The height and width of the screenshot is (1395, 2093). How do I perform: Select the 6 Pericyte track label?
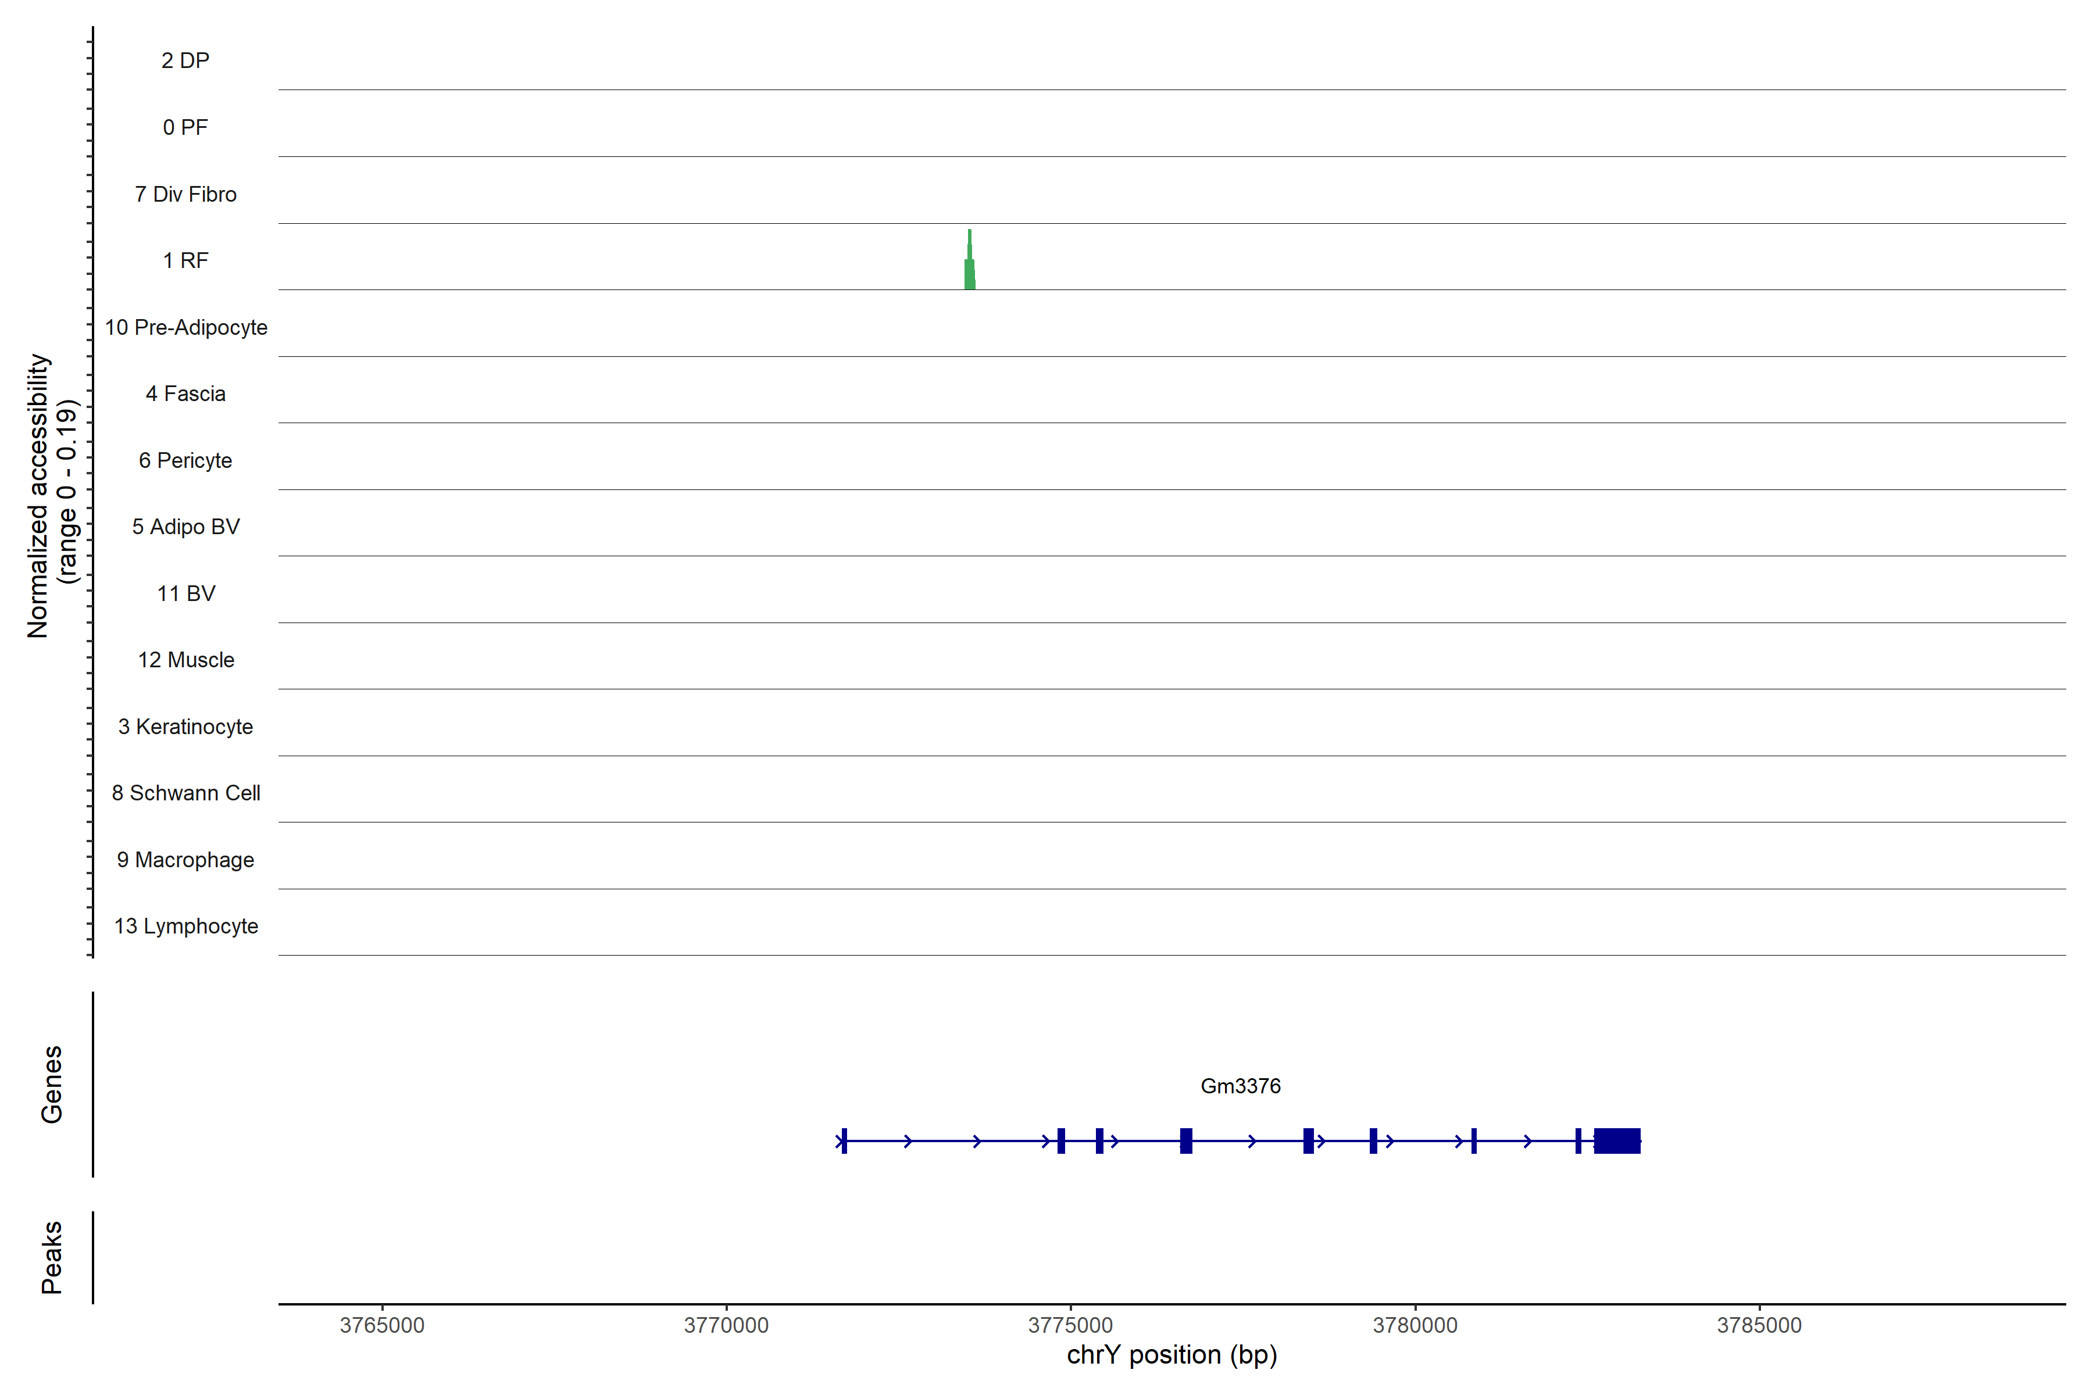(185, 460)
